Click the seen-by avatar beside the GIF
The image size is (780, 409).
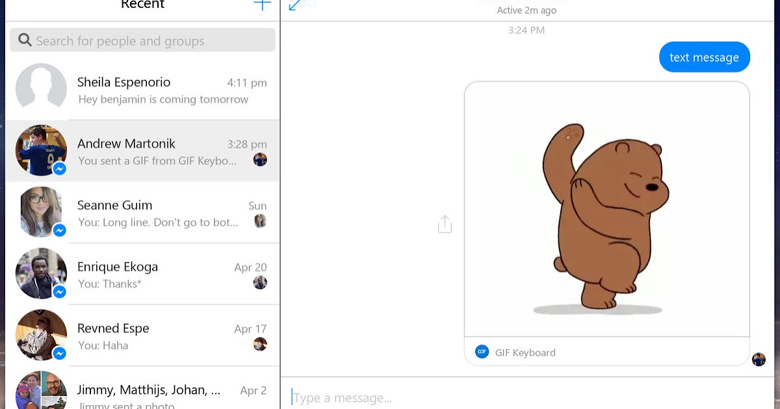click(x=759, y=360)
